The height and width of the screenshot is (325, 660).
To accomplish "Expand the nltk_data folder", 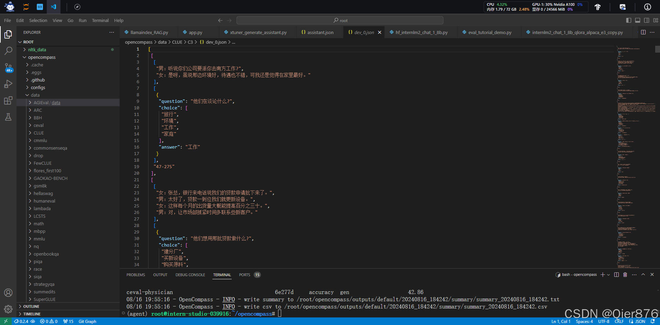I will 68,50.
